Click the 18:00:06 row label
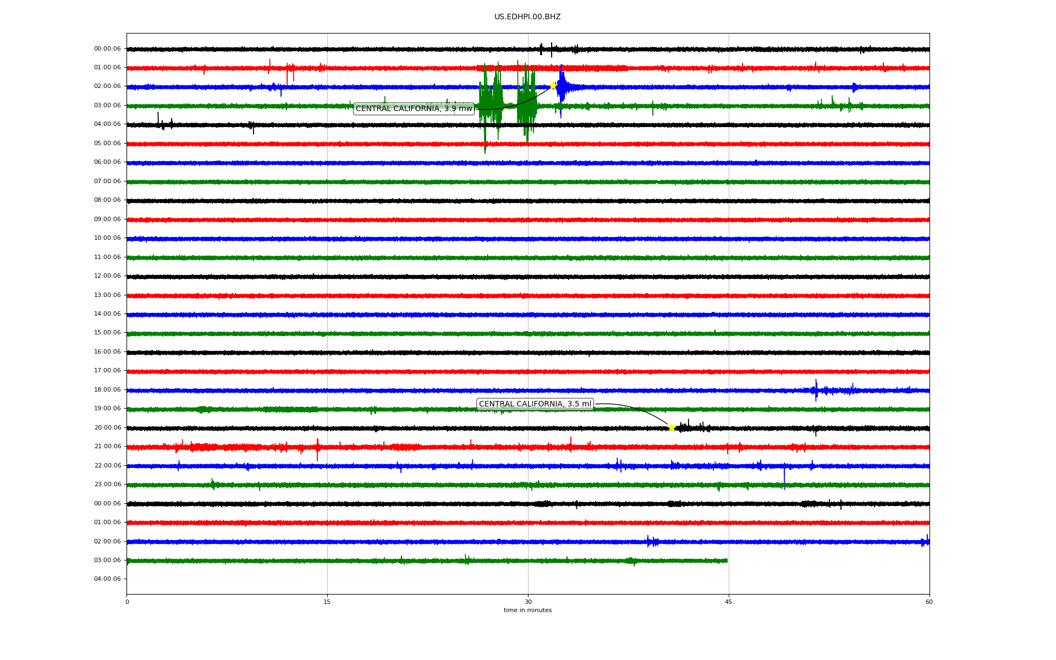 tap(107, 389)
